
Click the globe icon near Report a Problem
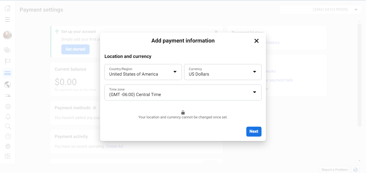click(355, 170)
